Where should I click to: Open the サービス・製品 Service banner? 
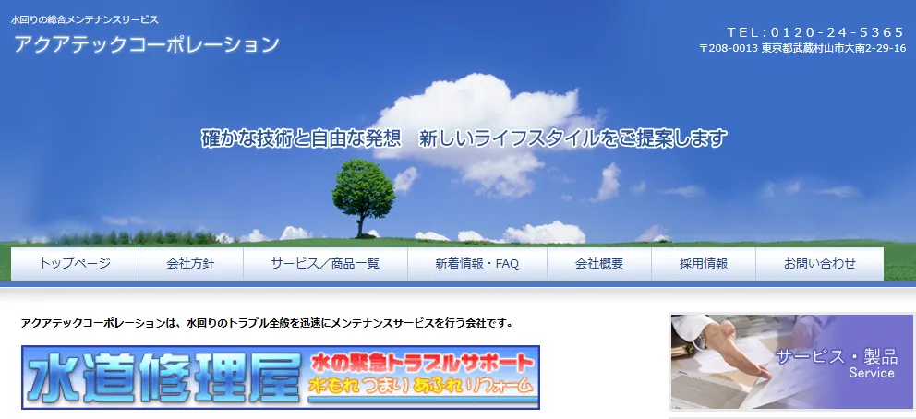tap(836, 364)
